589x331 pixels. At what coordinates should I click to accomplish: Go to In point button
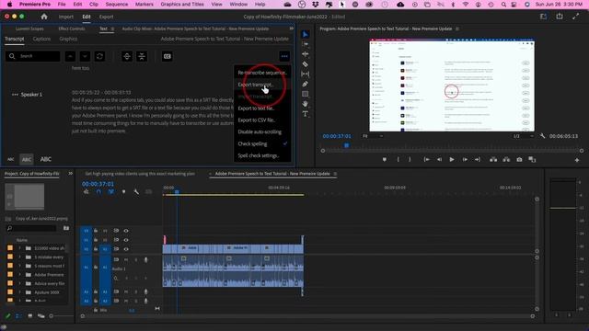(426, 159)
